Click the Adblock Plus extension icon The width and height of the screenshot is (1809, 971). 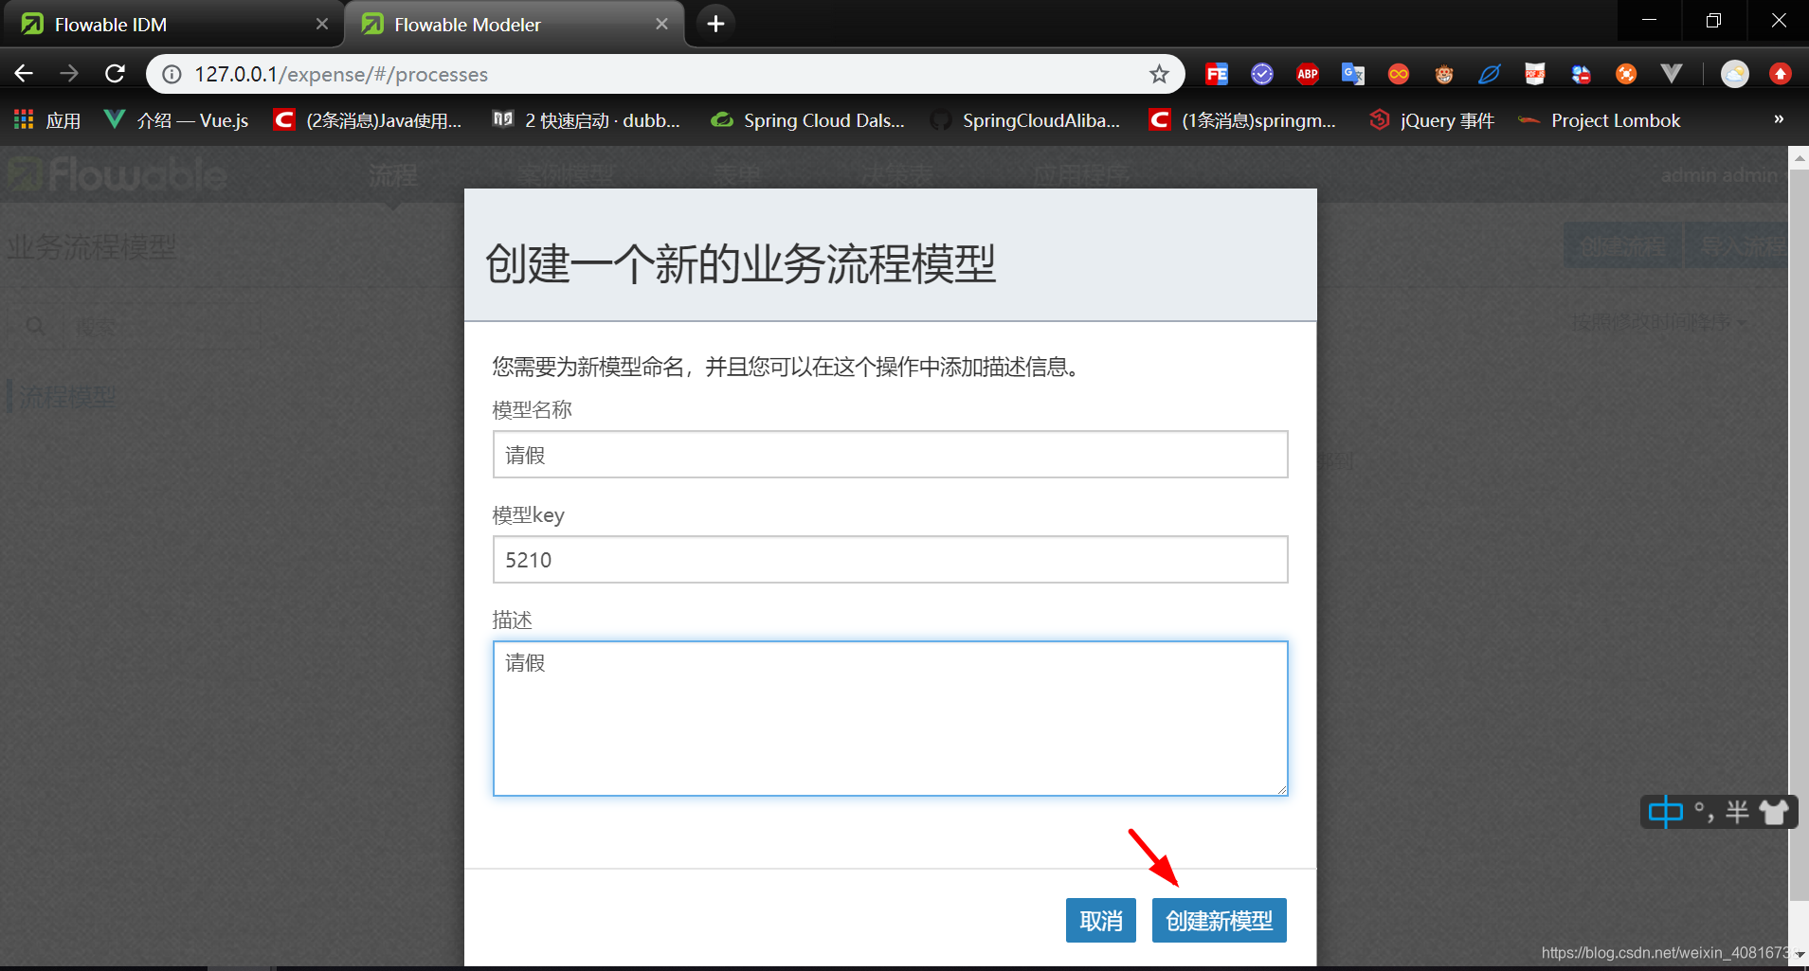[x=1308, y=73]
